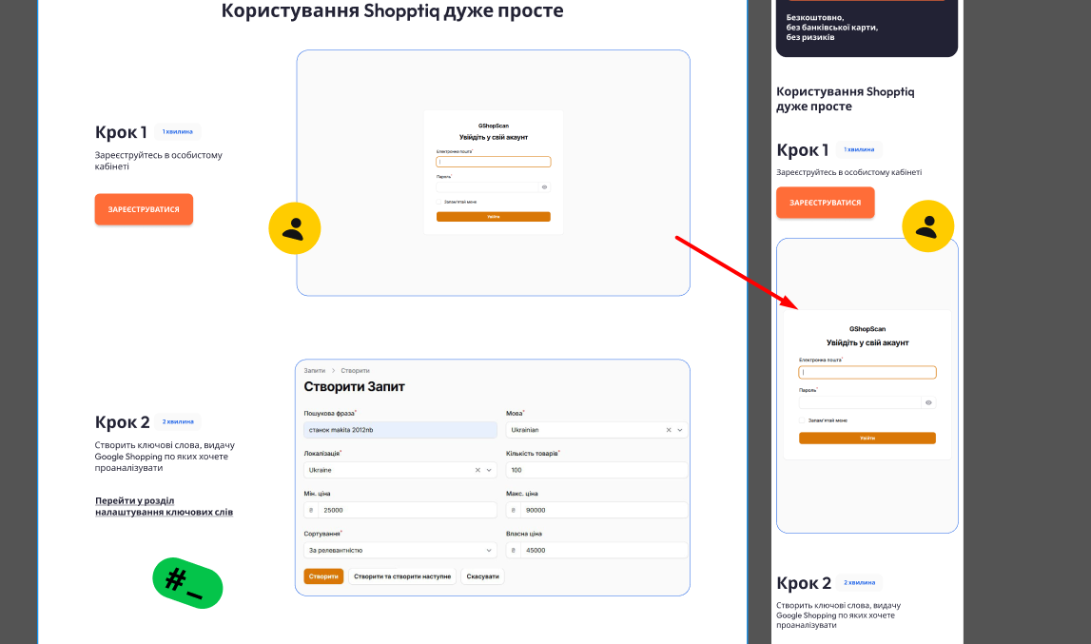Click the Макс. ціна field
Image resolution: width=1091 pixels, height=644 pixels.
(596, 510)
